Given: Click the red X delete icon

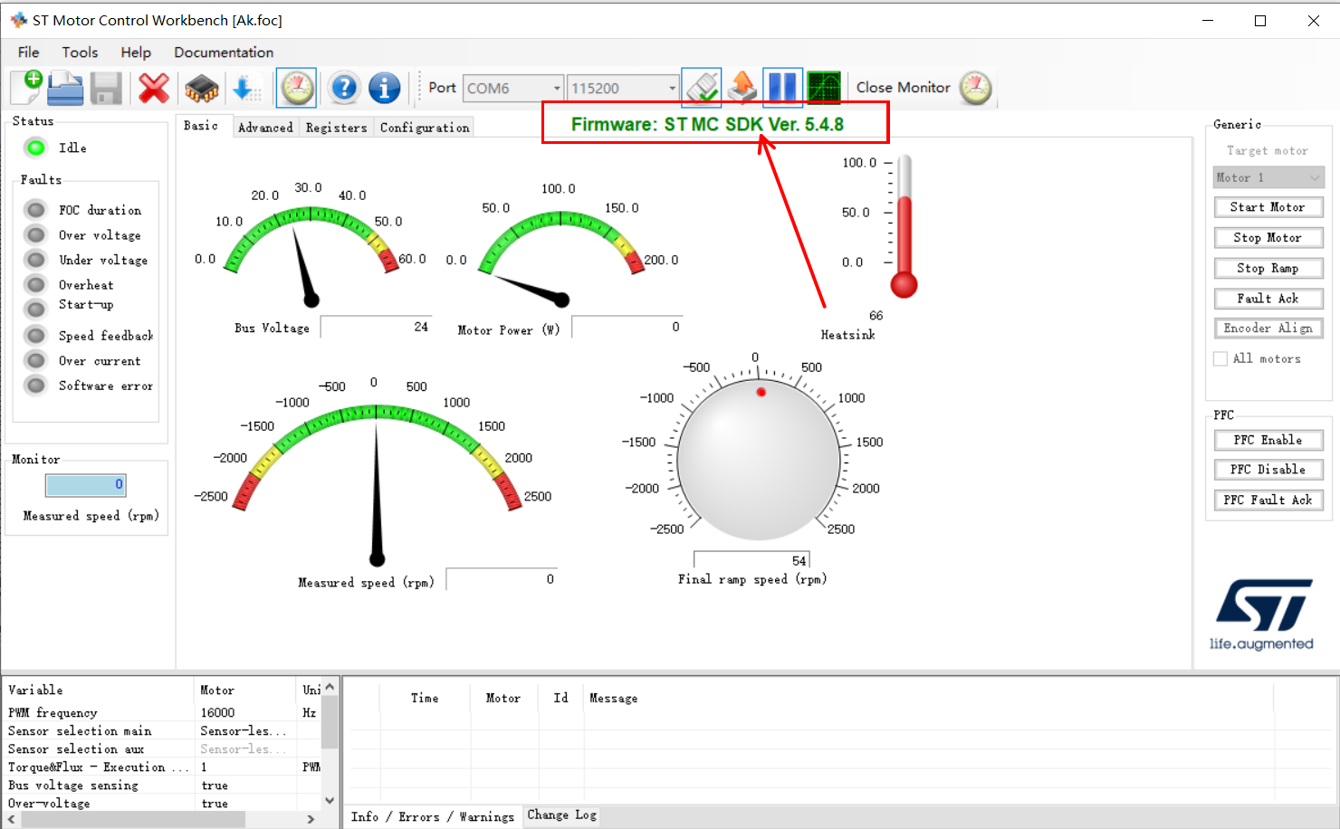Looking at the screenshot, I should tap(154, 88).
